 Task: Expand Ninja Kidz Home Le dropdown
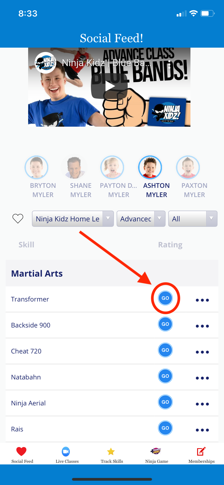tap(73, 219)
